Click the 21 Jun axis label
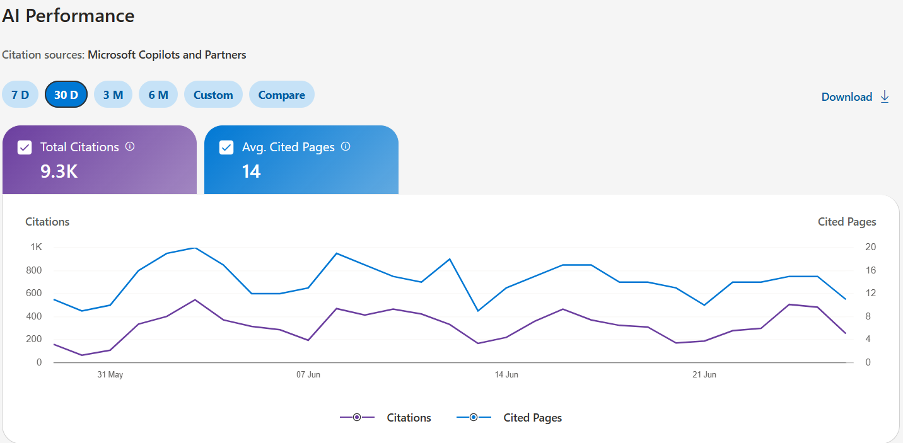The width and height of the screenshot is (903, 443). 704,374
